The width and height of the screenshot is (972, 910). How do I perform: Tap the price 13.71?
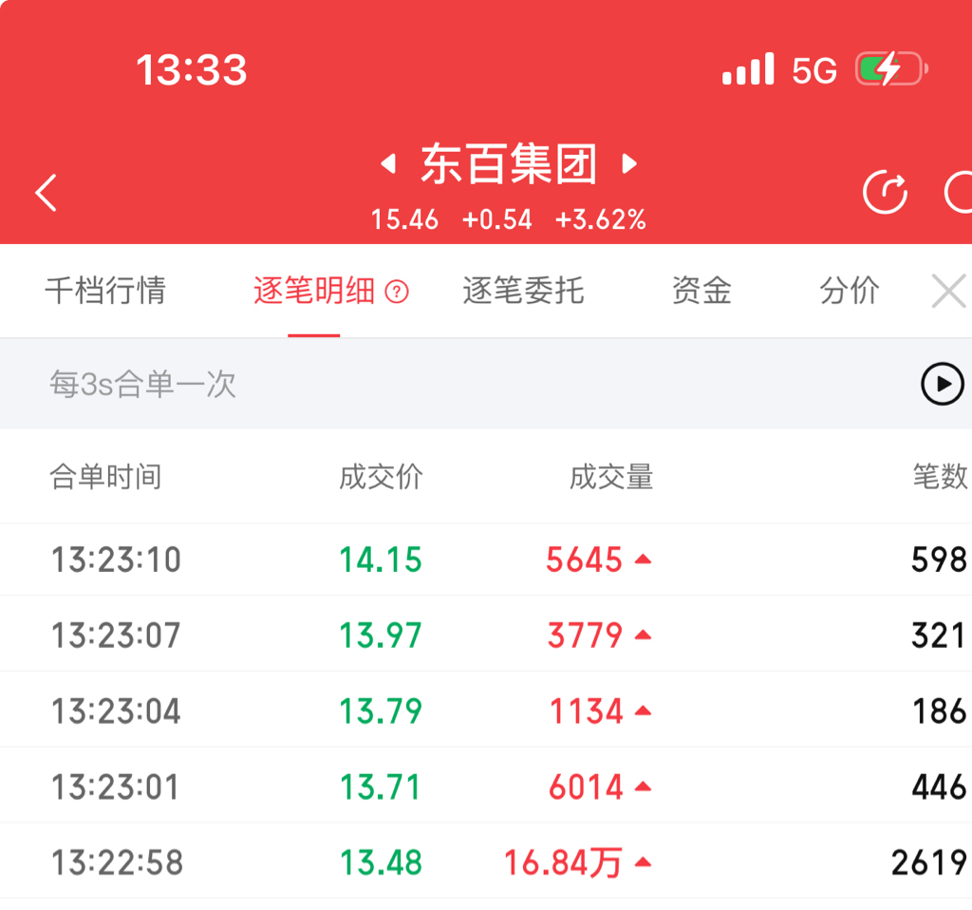[x=381, y=787]
